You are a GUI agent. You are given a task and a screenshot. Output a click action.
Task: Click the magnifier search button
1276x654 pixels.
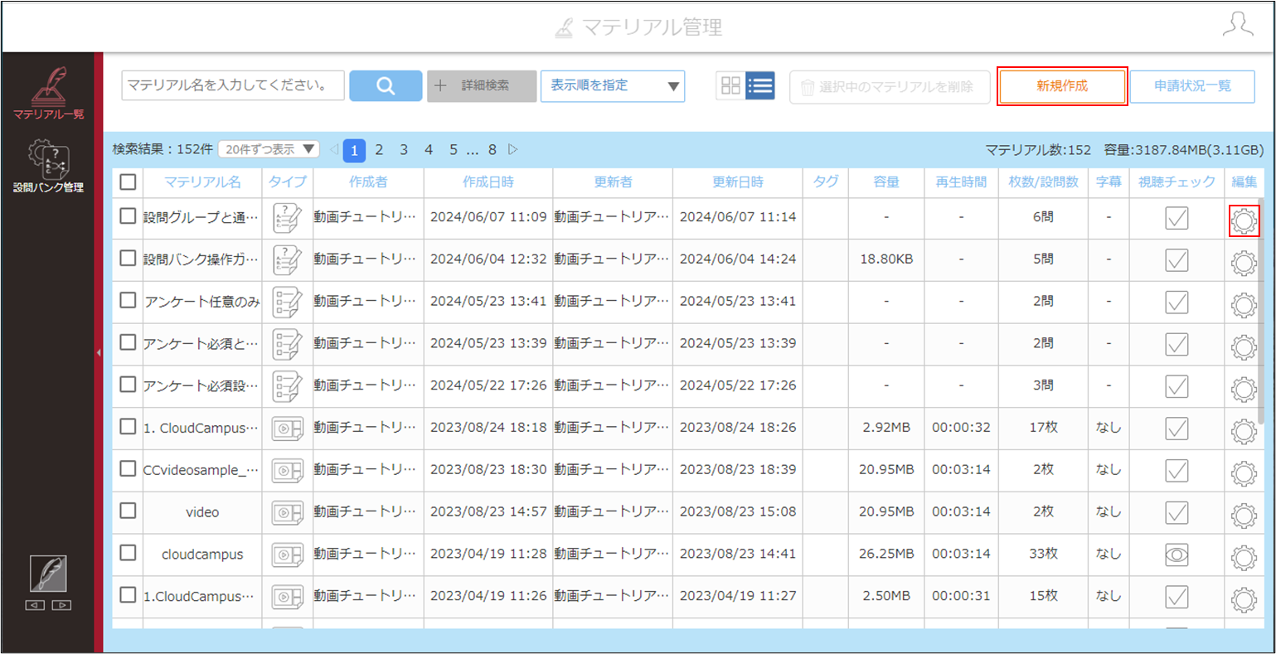coord(386,86)
